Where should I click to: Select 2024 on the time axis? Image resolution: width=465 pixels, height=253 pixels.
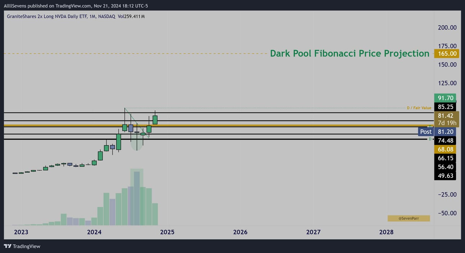[94, 232]
